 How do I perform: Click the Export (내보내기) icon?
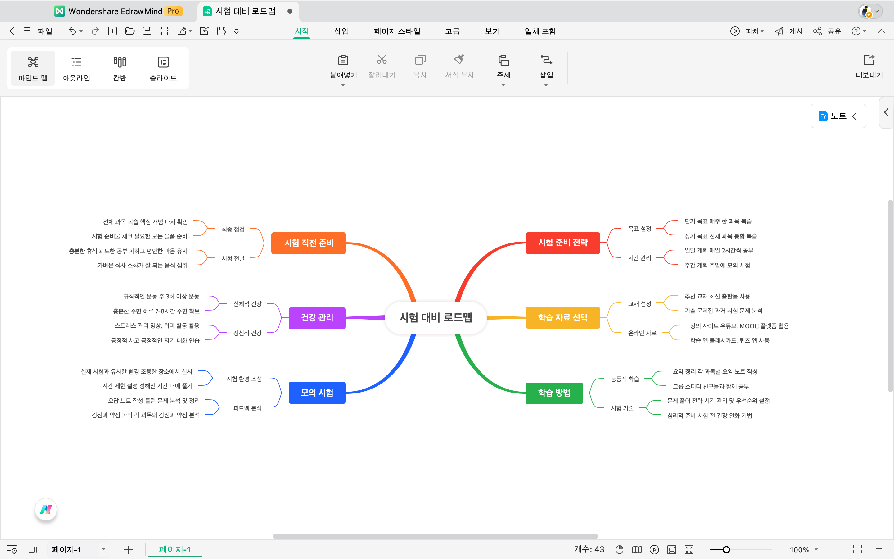tap(869, 60)
